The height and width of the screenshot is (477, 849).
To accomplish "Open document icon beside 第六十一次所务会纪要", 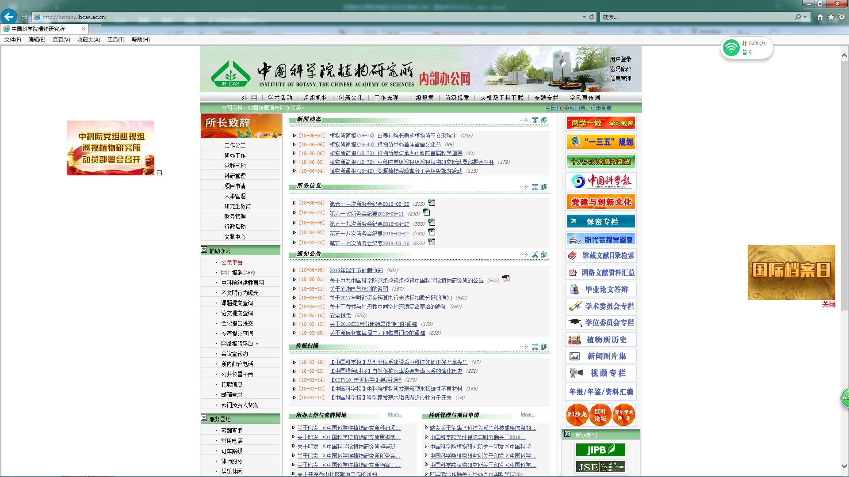I will tap(432, 203).
